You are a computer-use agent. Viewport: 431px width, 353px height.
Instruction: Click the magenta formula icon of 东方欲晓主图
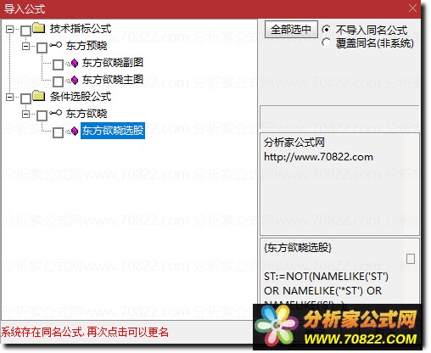click(75, 80)
